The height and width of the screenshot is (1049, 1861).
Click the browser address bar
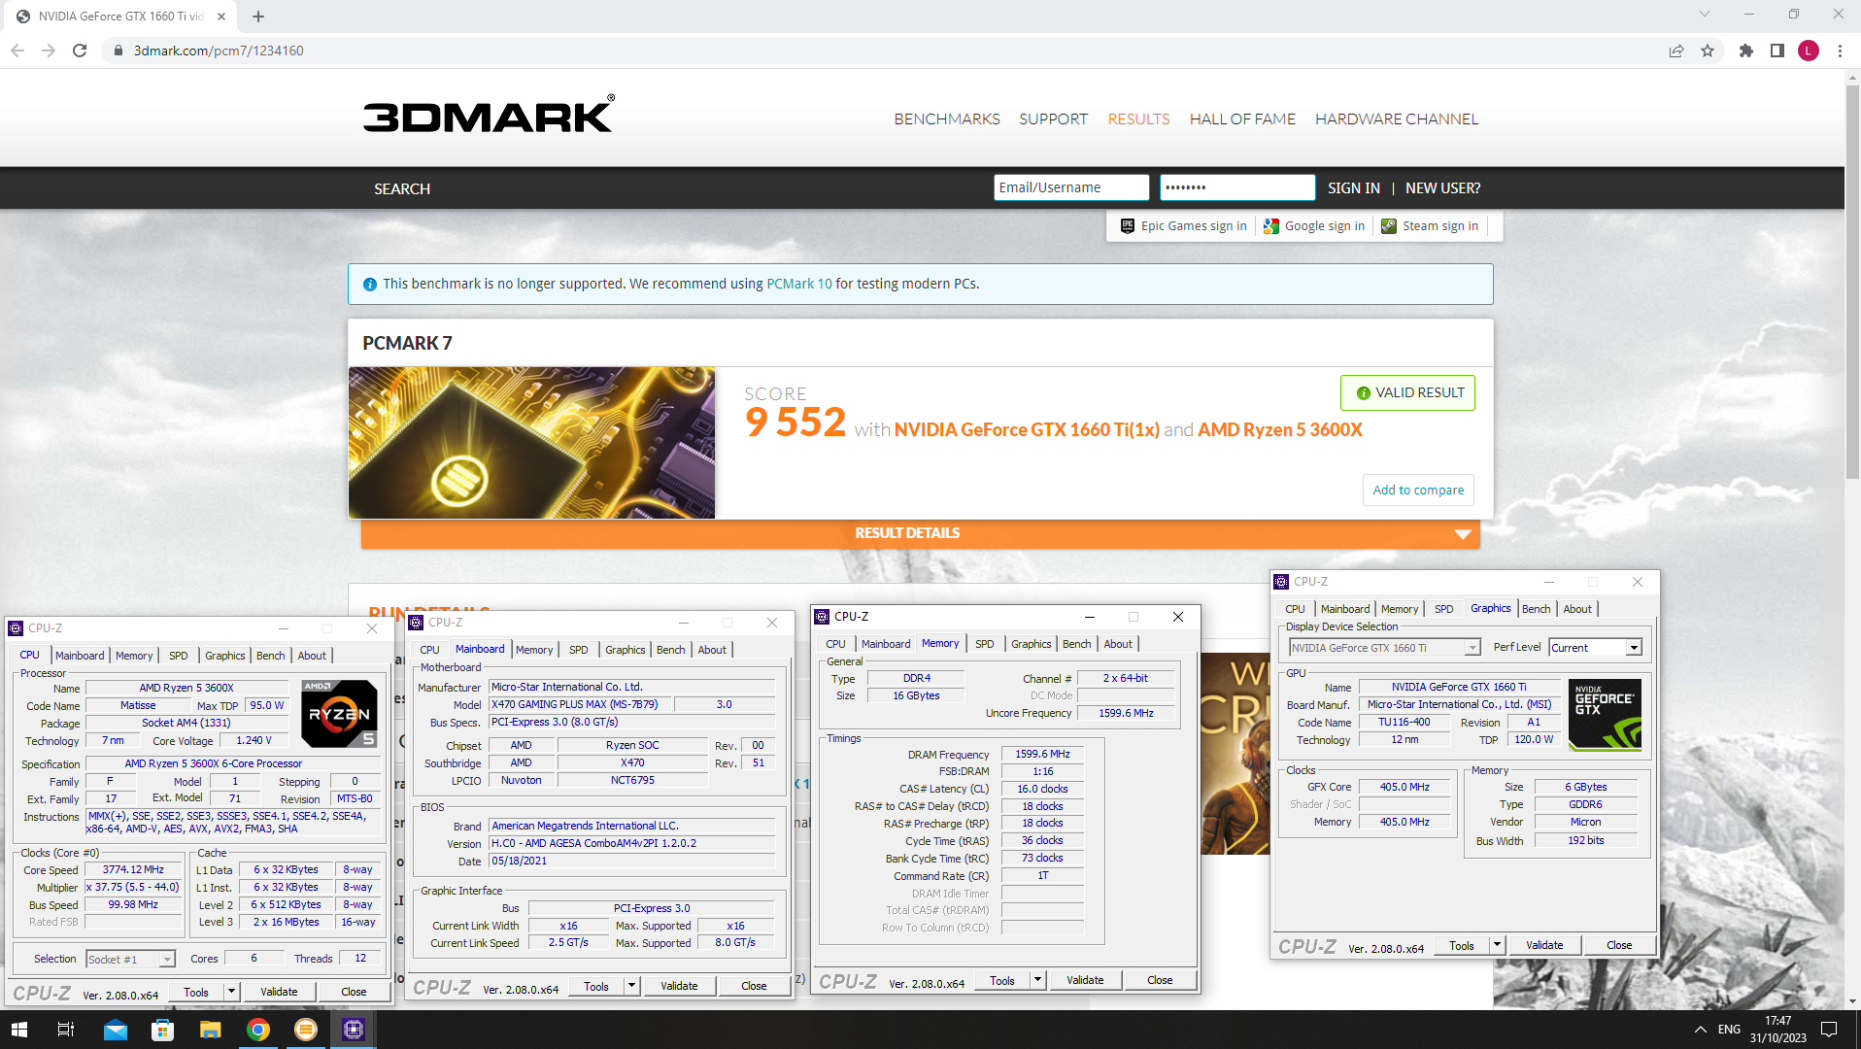pyautogui.click(x=874, y=51)
